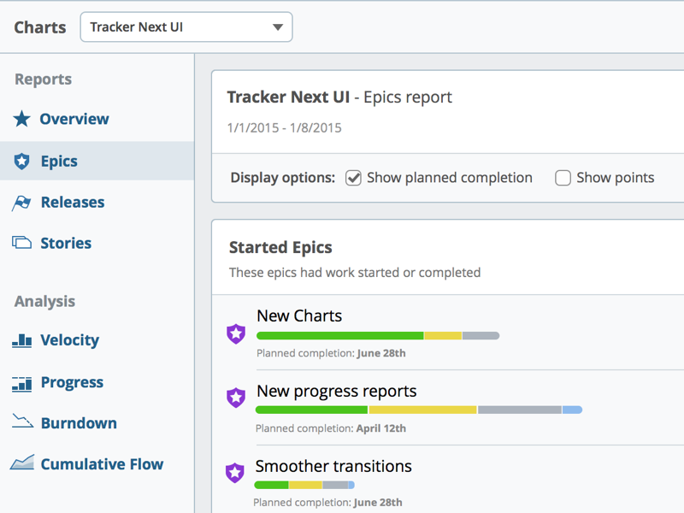Click the Burndown line chart icon
Screen dimensions: 684x513
tap(22, 422)
